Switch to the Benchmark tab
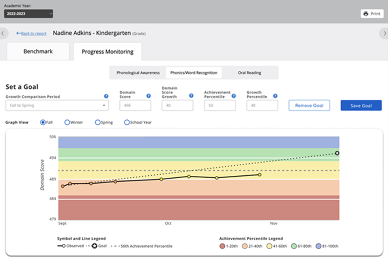The height and width of the screenshot is (258, 388). click(38, 52)
